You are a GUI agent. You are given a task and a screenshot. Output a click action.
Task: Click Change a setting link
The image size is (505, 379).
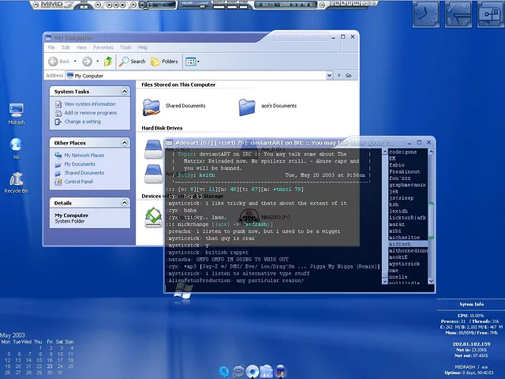point(82,122)
